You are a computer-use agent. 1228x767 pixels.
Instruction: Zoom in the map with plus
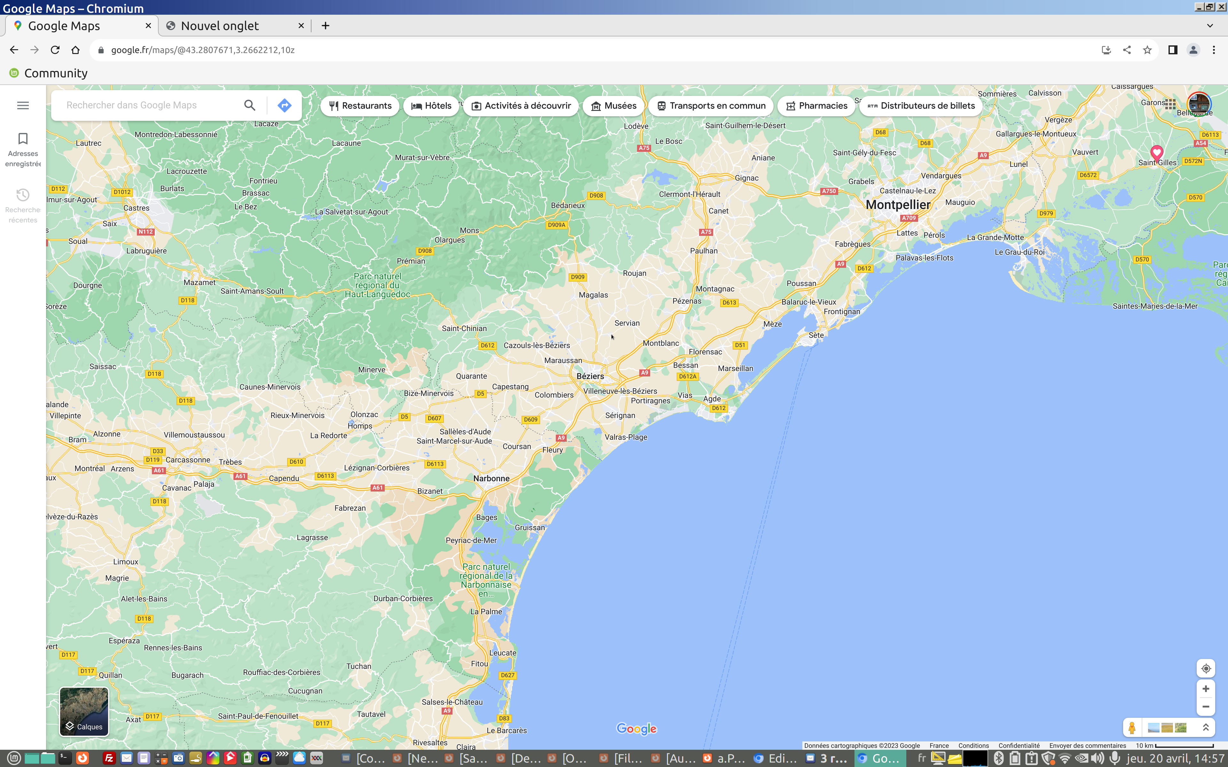coord(1206,689)
